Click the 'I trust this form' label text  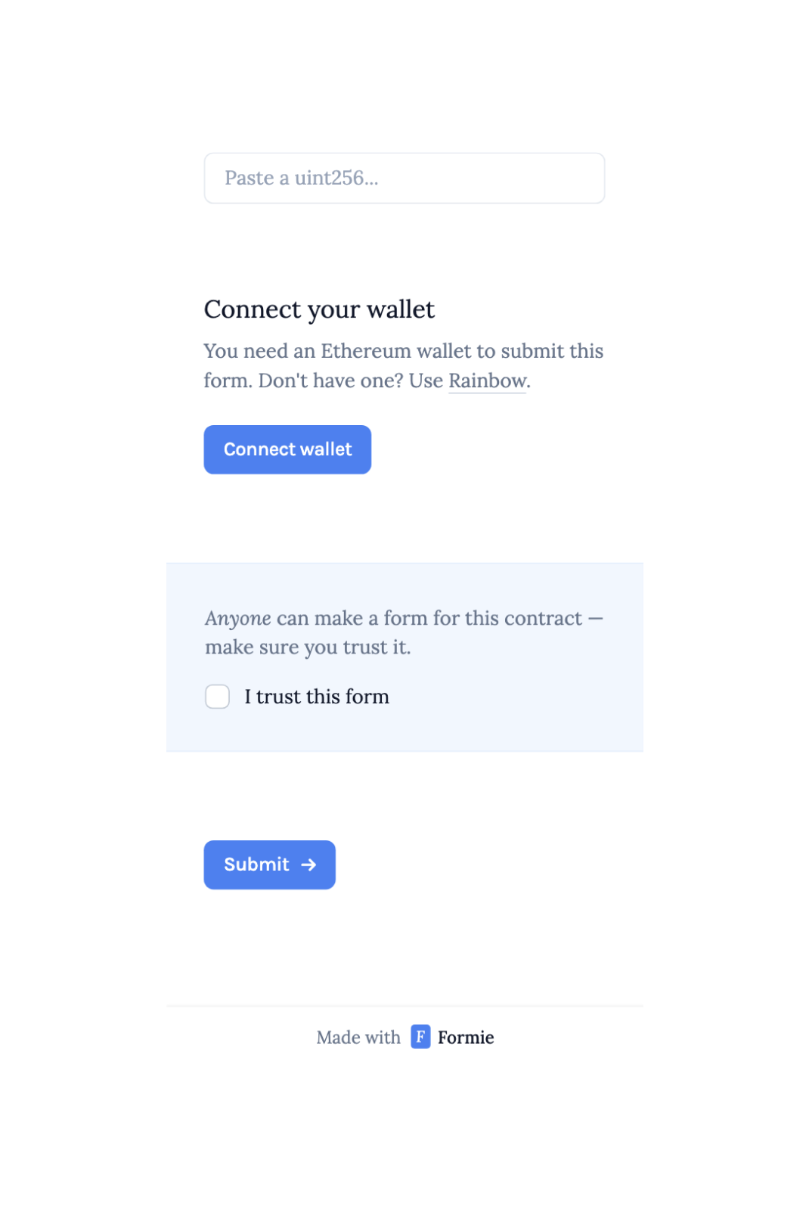point(317,697)
